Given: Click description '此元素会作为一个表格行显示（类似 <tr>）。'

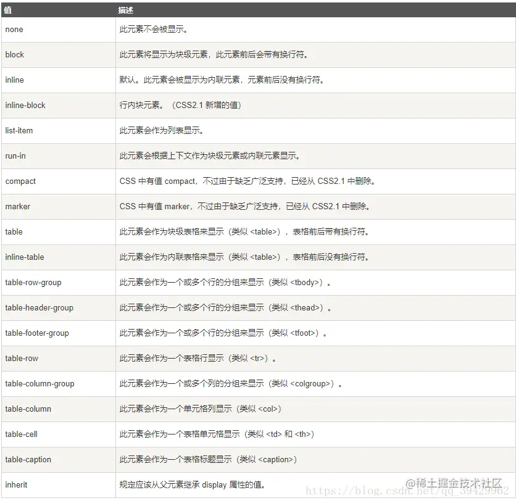Looking at the screenshot, I should 198,359.
